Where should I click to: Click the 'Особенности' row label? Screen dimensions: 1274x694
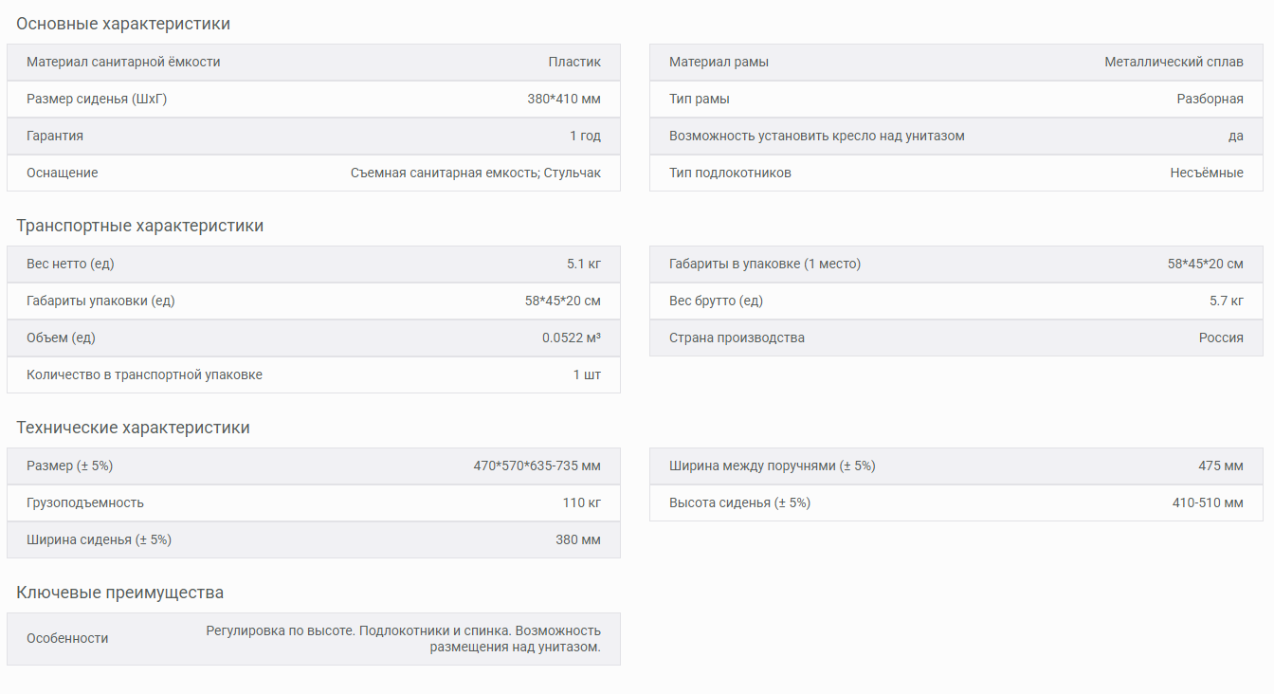tap(67, 638)
